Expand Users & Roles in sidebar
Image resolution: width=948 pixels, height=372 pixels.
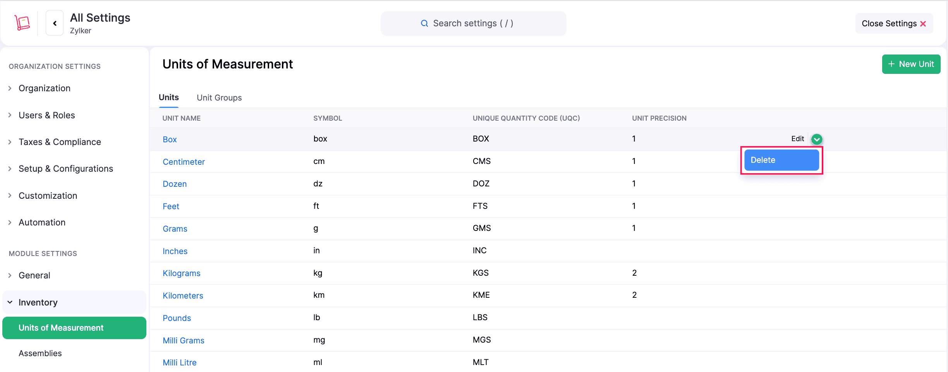coord(46,115)
